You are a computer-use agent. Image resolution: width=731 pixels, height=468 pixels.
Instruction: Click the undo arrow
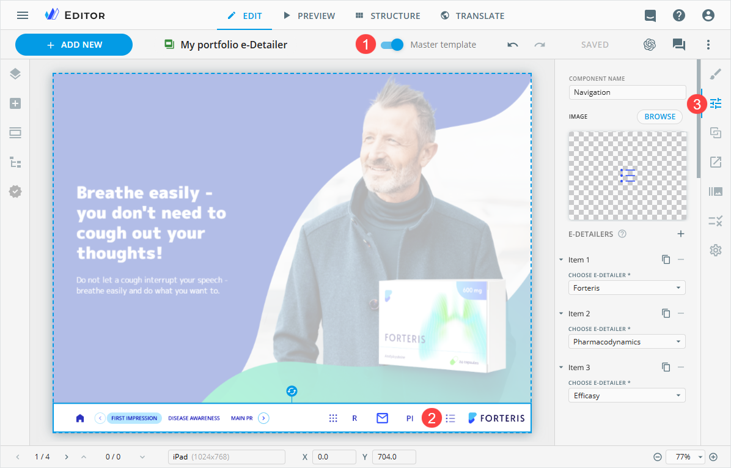[x=513, y=45]
